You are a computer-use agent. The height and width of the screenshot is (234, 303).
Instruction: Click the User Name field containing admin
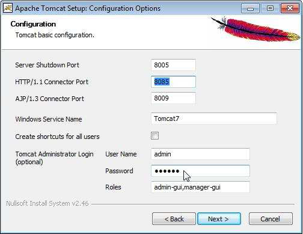pos(200,154)
